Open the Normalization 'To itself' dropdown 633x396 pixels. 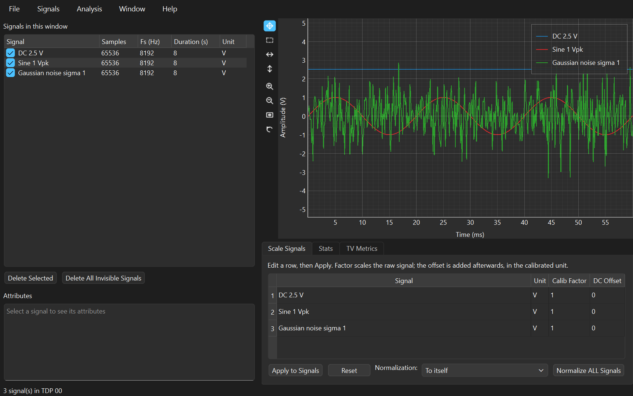484,370
